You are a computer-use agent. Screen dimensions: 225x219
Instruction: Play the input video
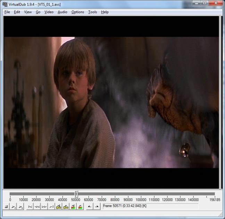click(x=13, y=206)
